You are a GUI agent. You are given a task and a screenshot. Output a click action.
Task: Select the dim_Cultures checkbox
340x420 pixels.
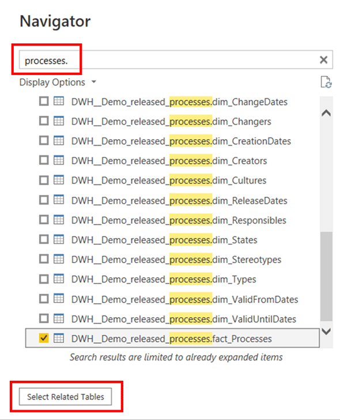pyautogui.click(x=44, y=180)
